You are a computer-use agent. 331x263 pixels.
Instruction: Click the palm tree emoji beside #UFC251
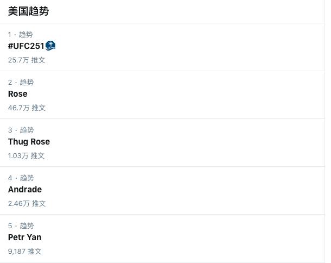[x=50, y=46]
